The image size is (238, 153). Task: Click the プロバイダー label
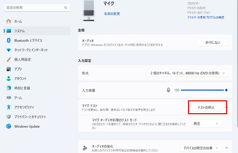point(193,3)
